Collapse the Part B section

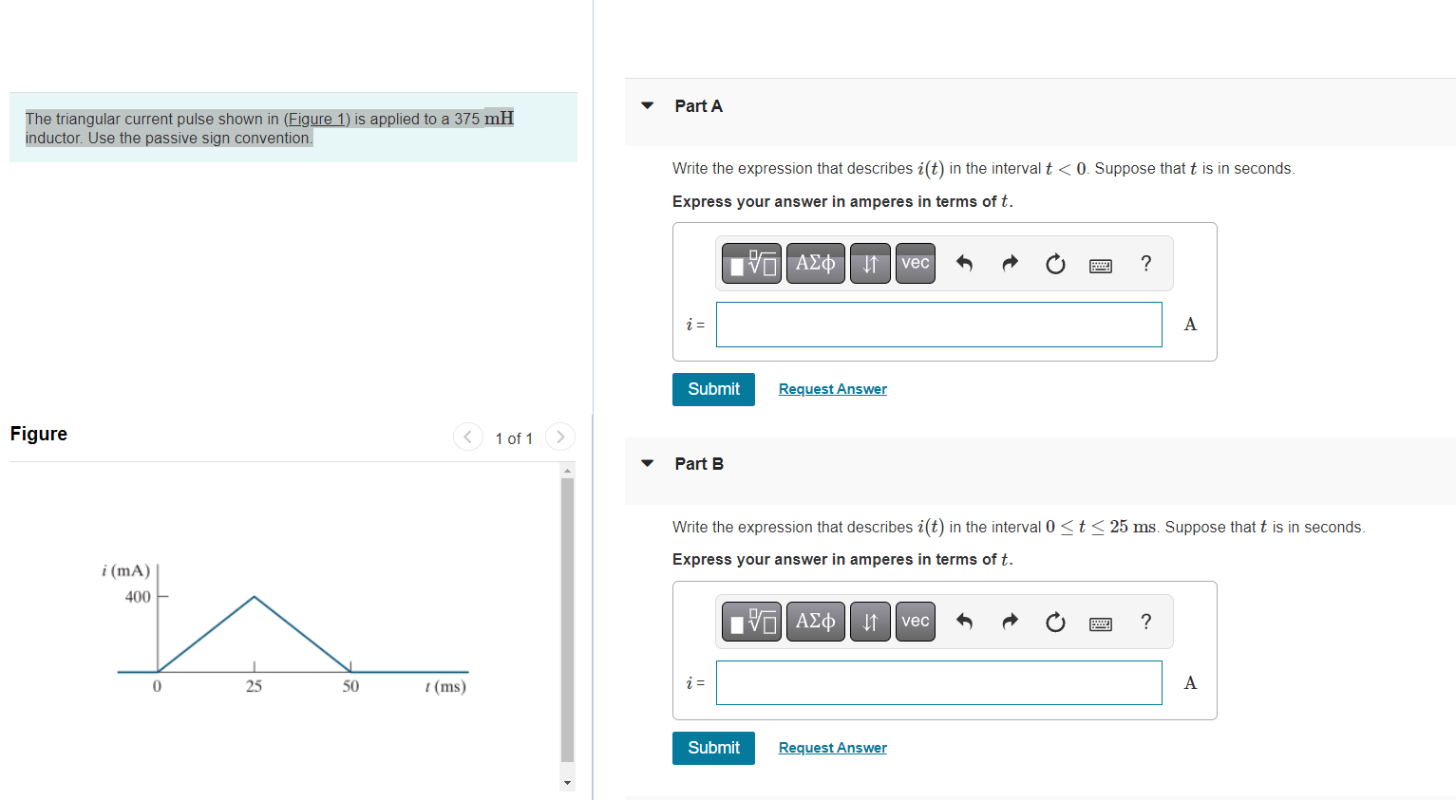click(x=647, y=463)
